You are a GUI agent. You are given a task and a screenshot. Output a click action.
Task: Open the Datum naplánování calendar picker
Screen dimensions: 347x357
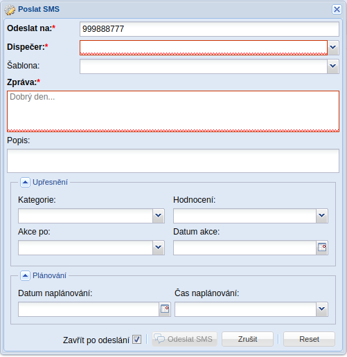pyautogui.click(x=165, y=309)
